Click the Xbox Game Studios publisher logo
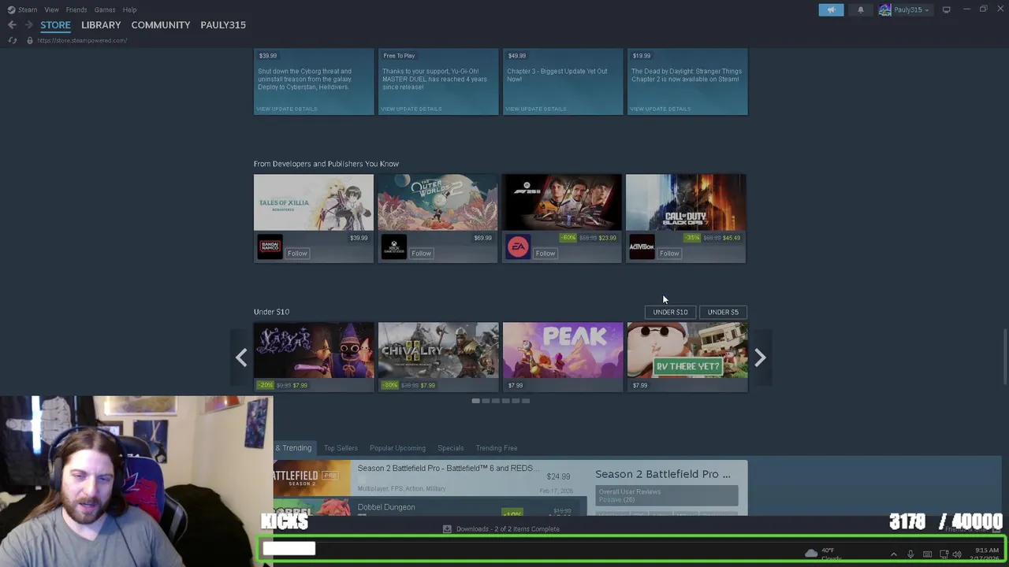The image size is (1009, 567). (x=393, y=246)
